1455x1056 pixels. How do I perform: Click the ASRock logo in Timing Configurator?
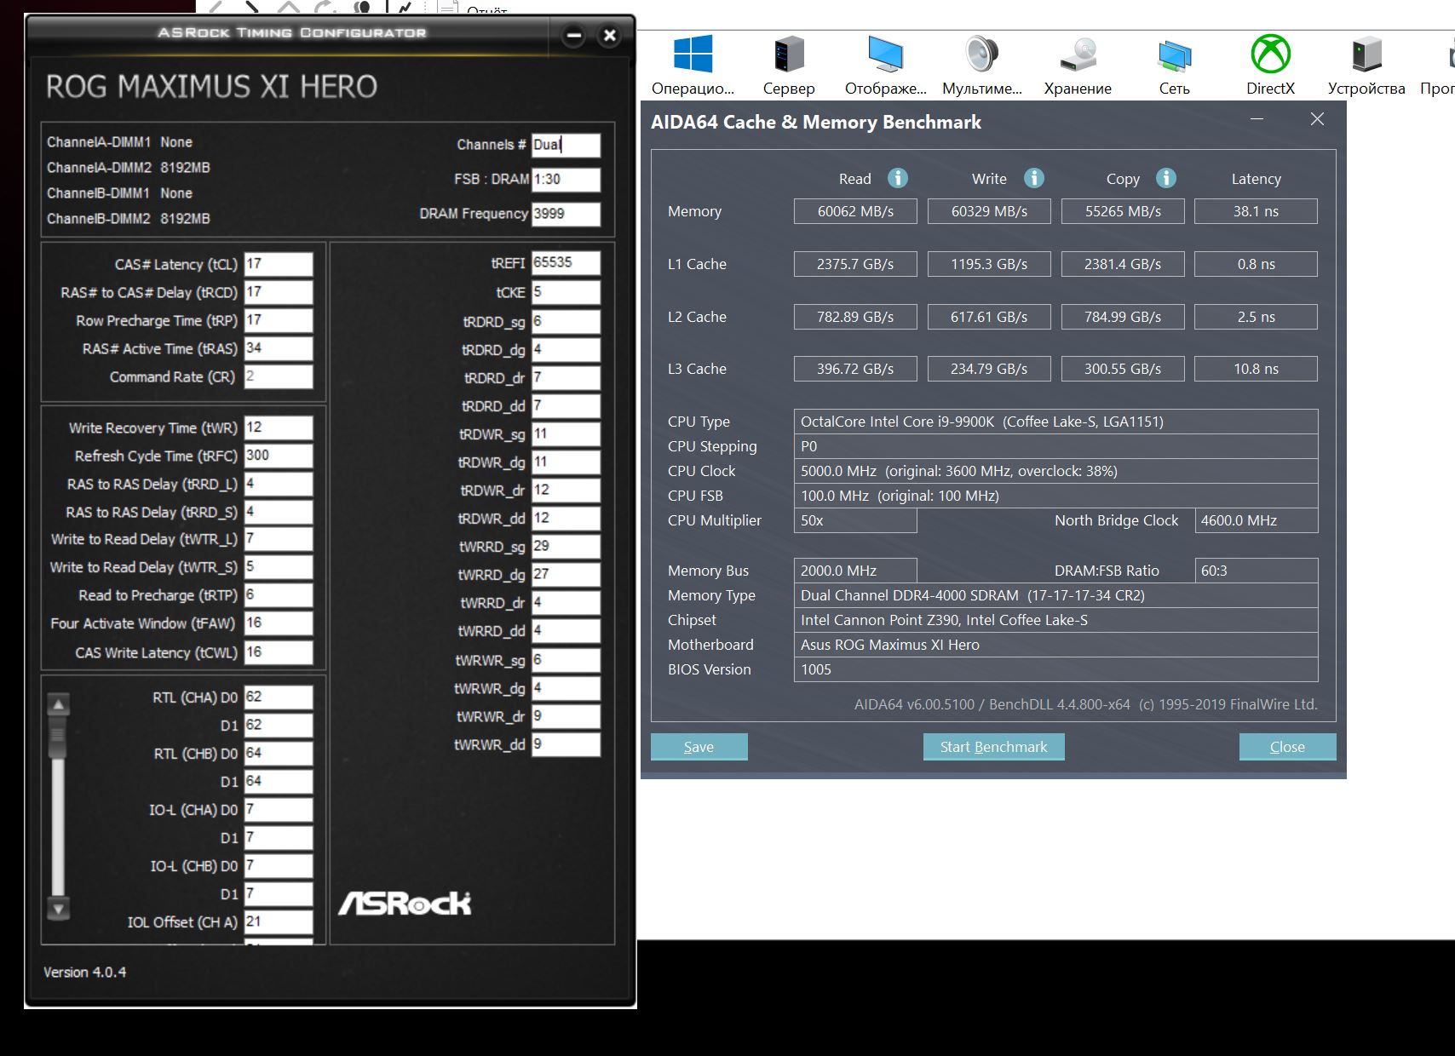pos(405,904)
